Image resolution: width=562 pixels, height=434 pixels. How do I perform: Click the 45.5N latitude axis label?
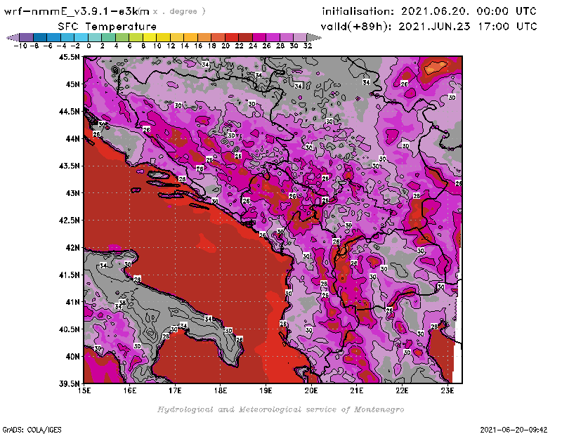[69, 57]
